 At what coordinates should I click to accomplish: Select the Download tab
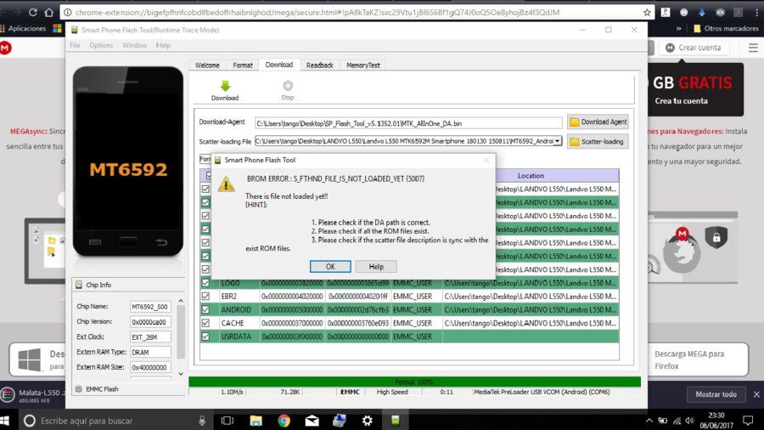[279, 65]
